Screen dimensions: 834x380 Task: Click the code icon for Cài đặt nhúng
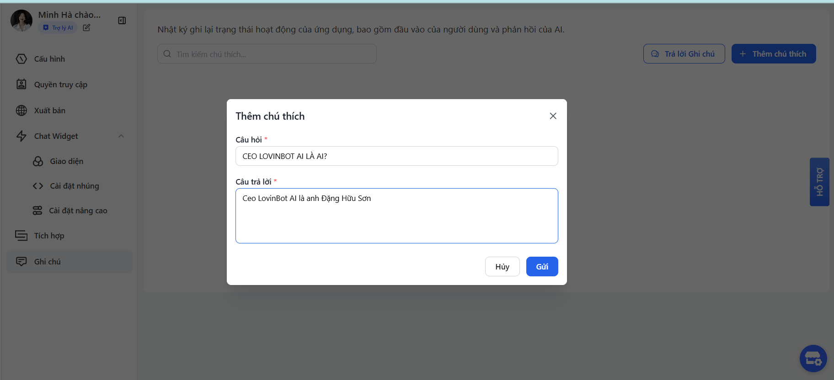coord(38,186)
